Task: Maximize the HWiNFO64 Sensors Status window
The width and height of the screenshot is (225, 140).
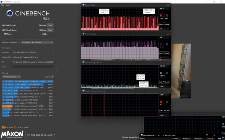Action: click(207, 135)
